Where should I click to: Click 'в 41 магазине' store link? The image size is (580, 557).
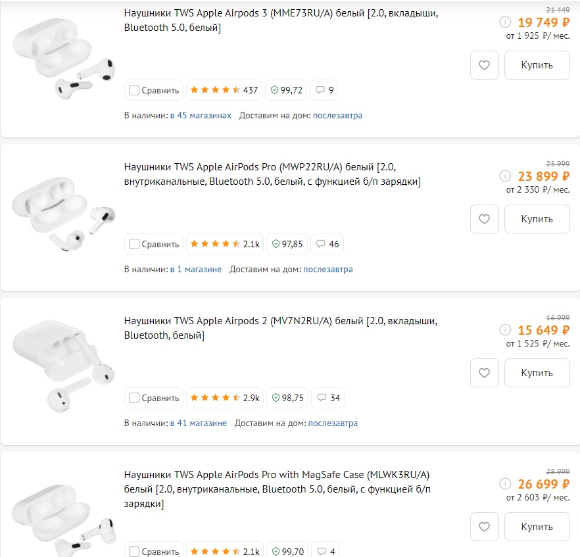point(198,423)
